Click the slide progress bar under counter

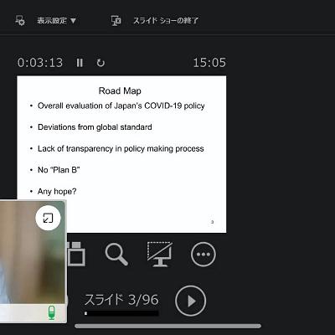[121, 313]
